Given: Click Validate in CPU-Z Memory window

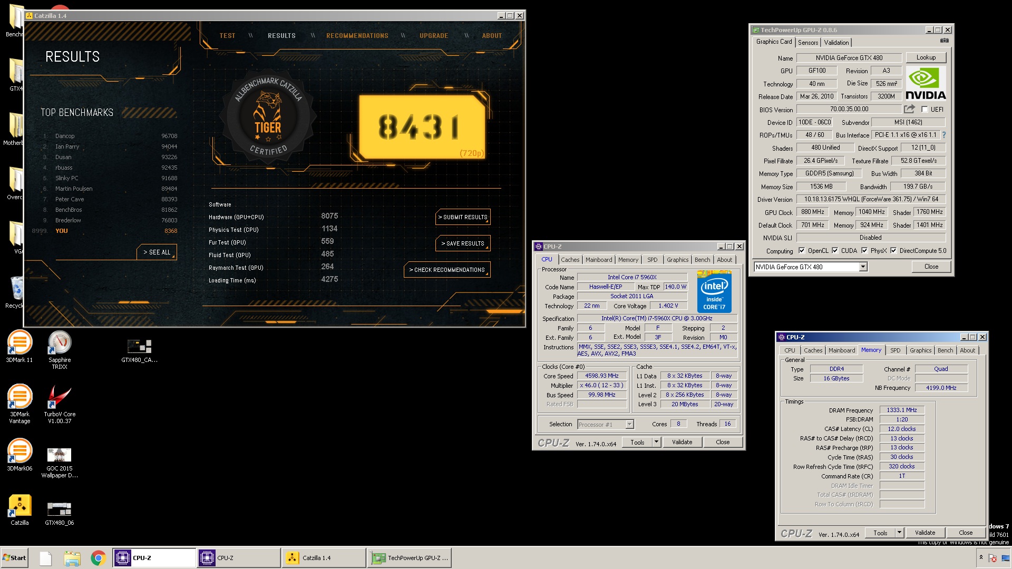Looking at the screenshot, I should pyautogui.click(x=925, y=533).
